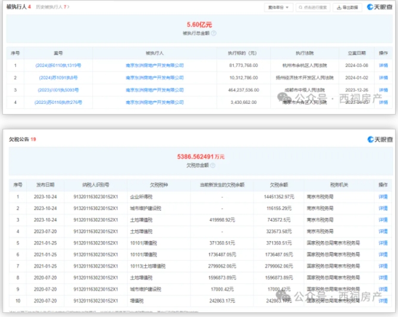Open 详情 for the 成都市中级人民法院 row

point(383,90)
